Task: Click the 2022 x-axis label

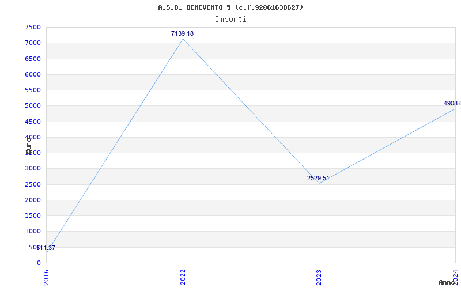Action: tap(183, 277)
